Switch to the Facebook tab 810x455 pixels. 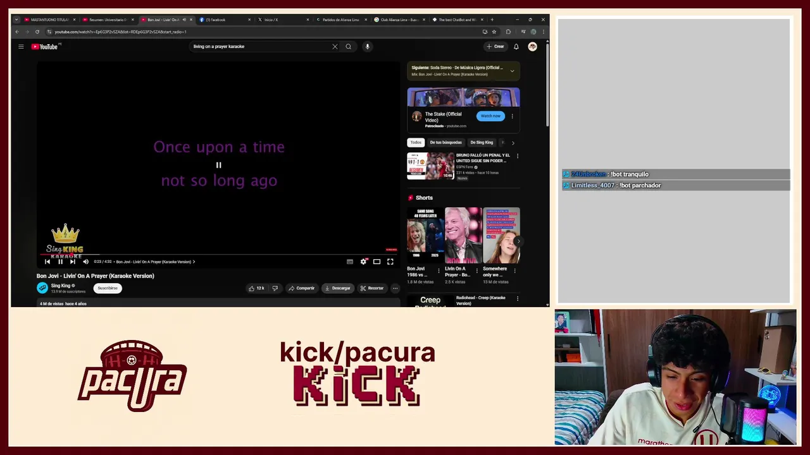223,20
